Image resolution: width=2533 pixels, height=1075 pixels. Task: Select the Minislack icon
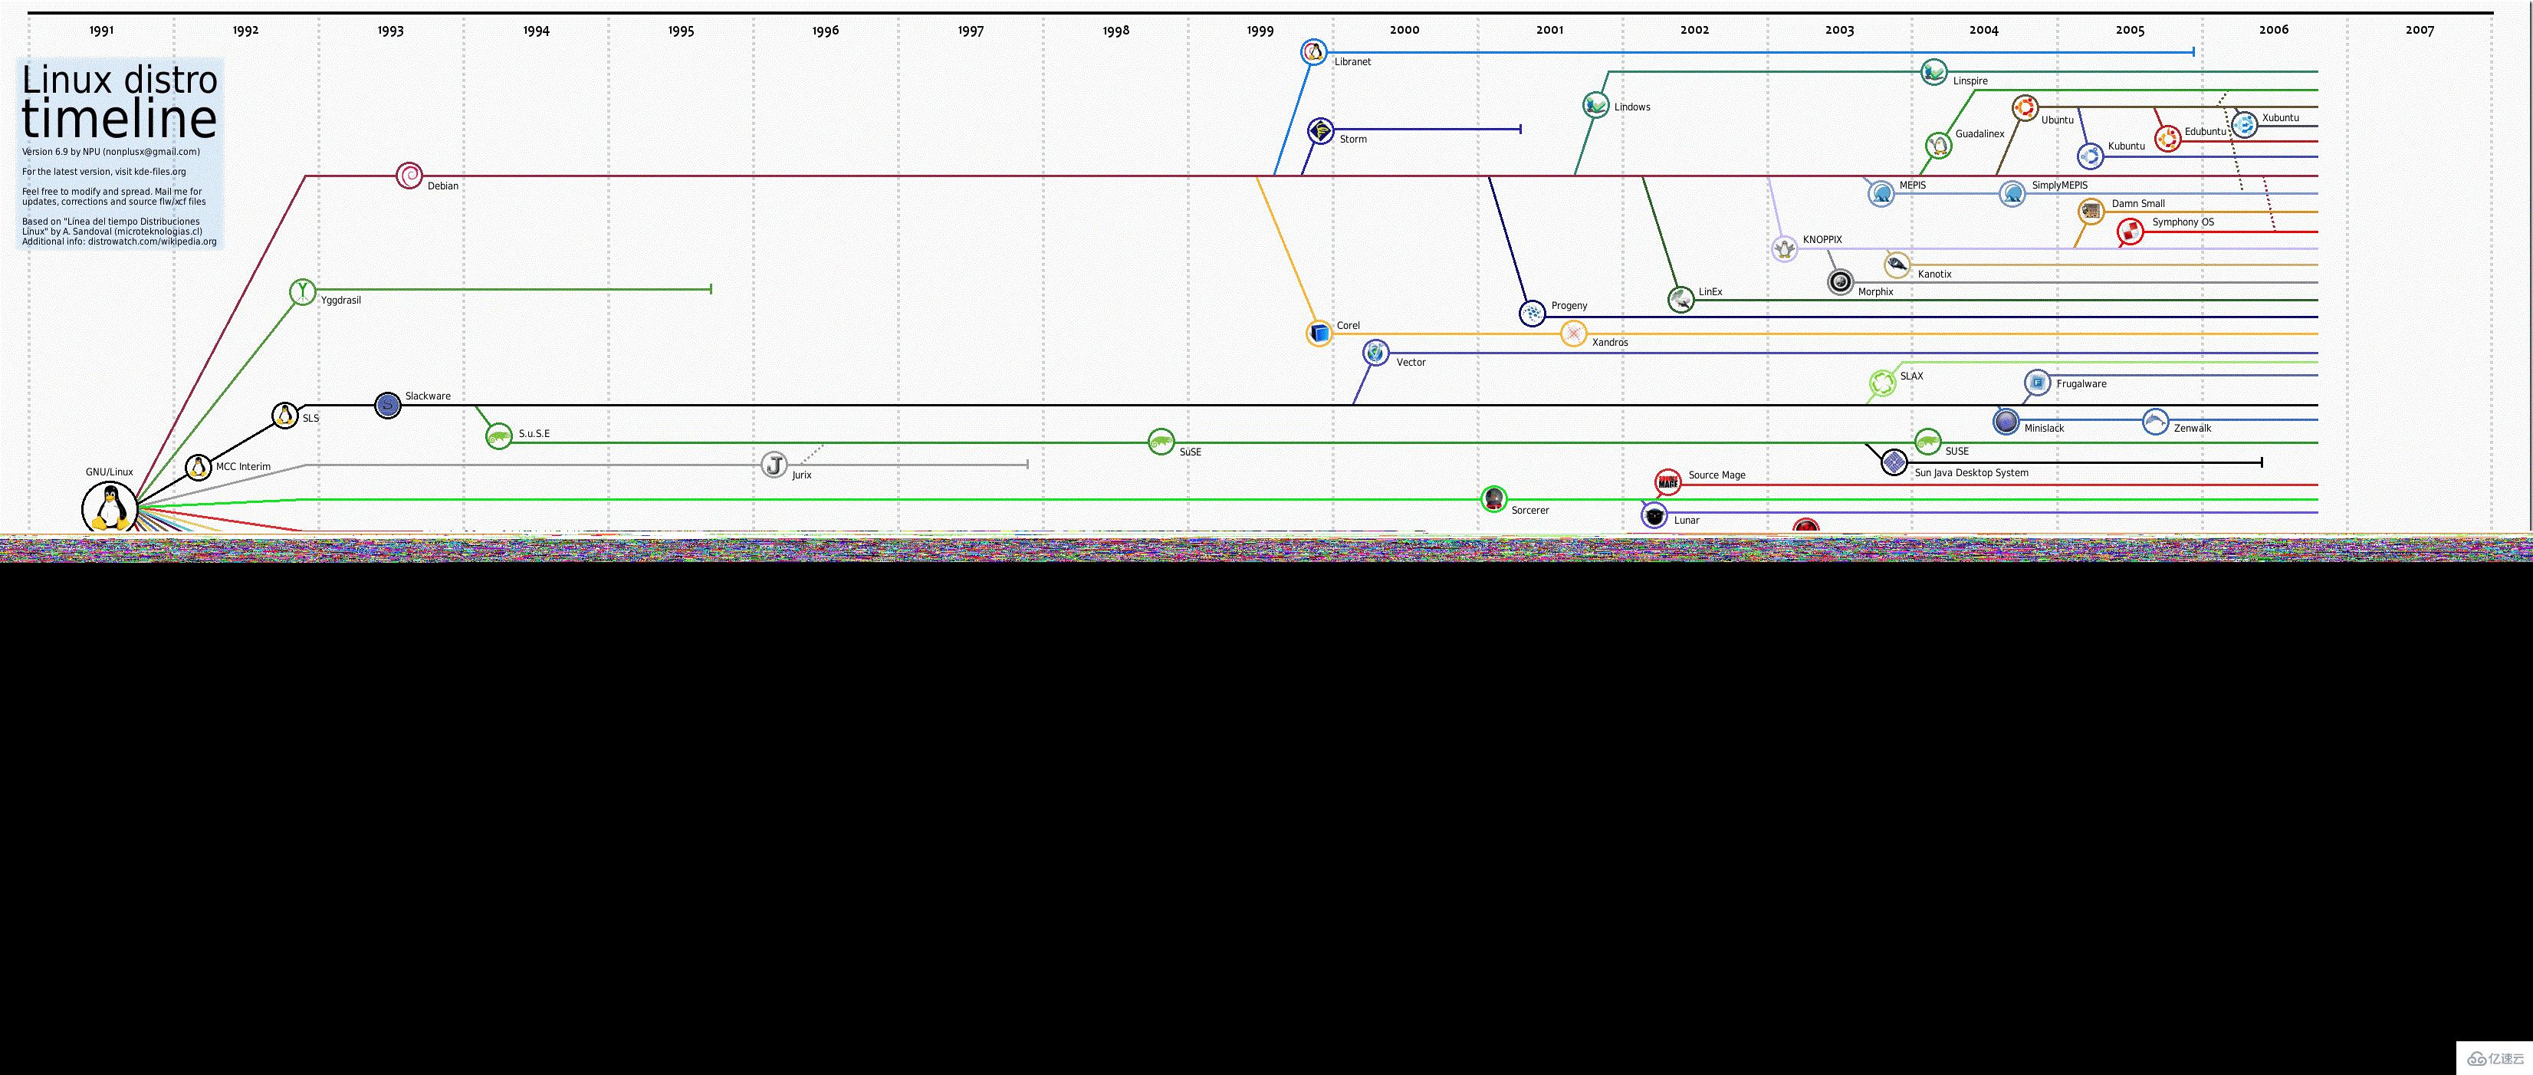2006,421
